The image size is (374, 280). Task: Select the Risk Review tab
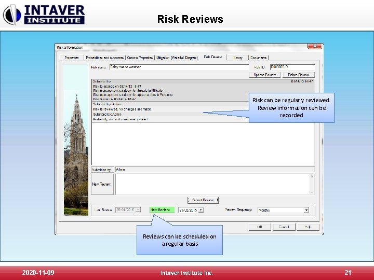pos(213,57)
